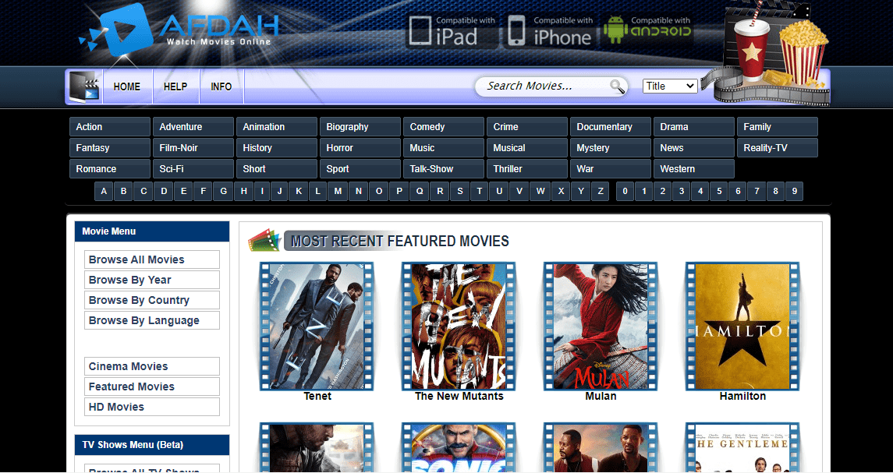Image resolution: width=893 pixels, height=473 pixels.
Task: Open the Title search type dropdown
Action: [x=670, y=86]
